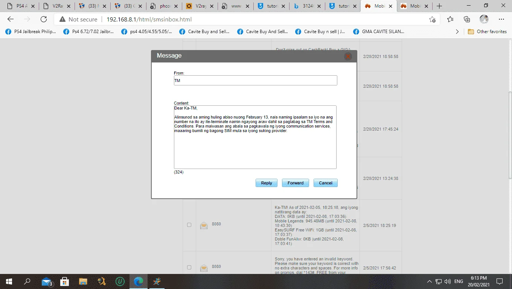This screenshot has width=512, height=289.
Task: Open the green U app in taskbar
Action: coord(120,281)
